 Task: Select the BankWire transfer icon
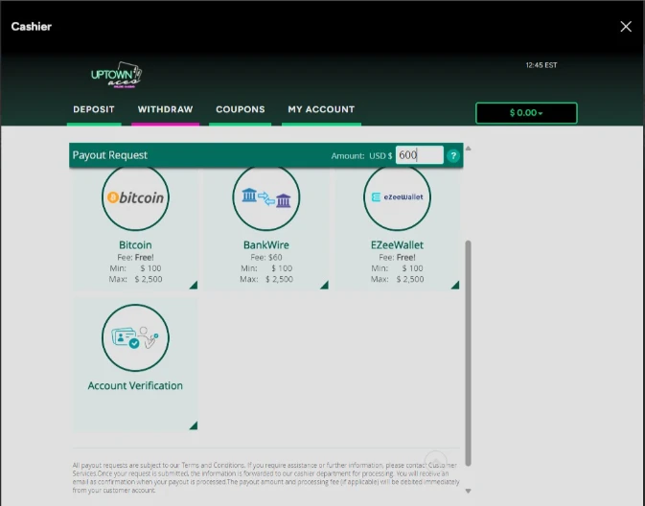pyautogui.click(x=266, y=197)
